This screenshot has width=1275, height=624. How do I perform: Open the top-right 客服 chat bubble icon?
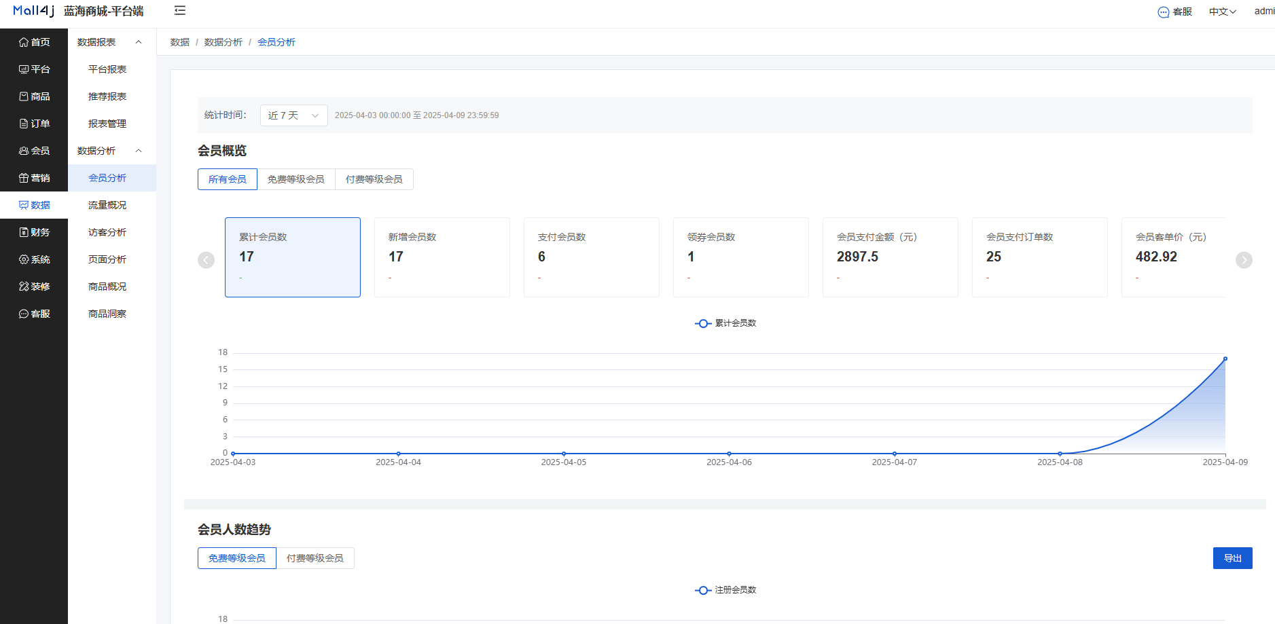[1164, 12]
